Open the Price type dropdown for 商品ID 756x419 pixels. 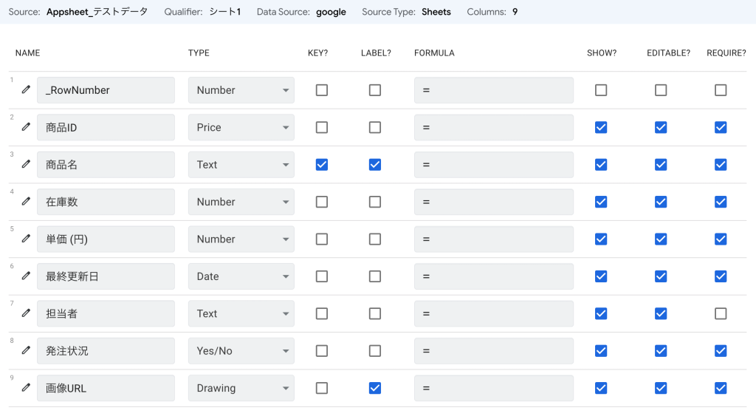point(241,127)
